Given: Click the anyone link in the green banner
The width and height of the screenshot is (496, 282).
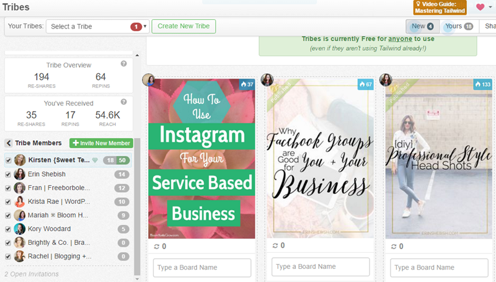Looking at the screenshot, I should [400, 39].
